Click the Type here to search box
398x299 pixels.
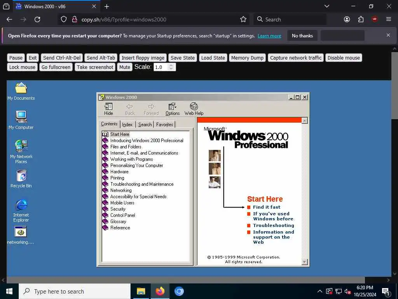coord(75,291)
